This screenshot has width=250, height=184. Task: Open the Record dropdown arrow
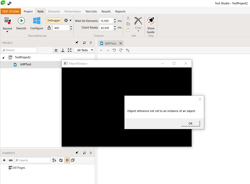pos(7,32)
